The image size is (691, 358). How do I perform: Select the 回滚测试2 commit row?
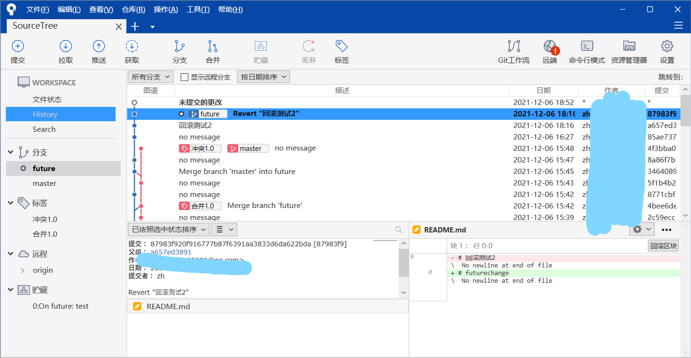pos(403,126)
